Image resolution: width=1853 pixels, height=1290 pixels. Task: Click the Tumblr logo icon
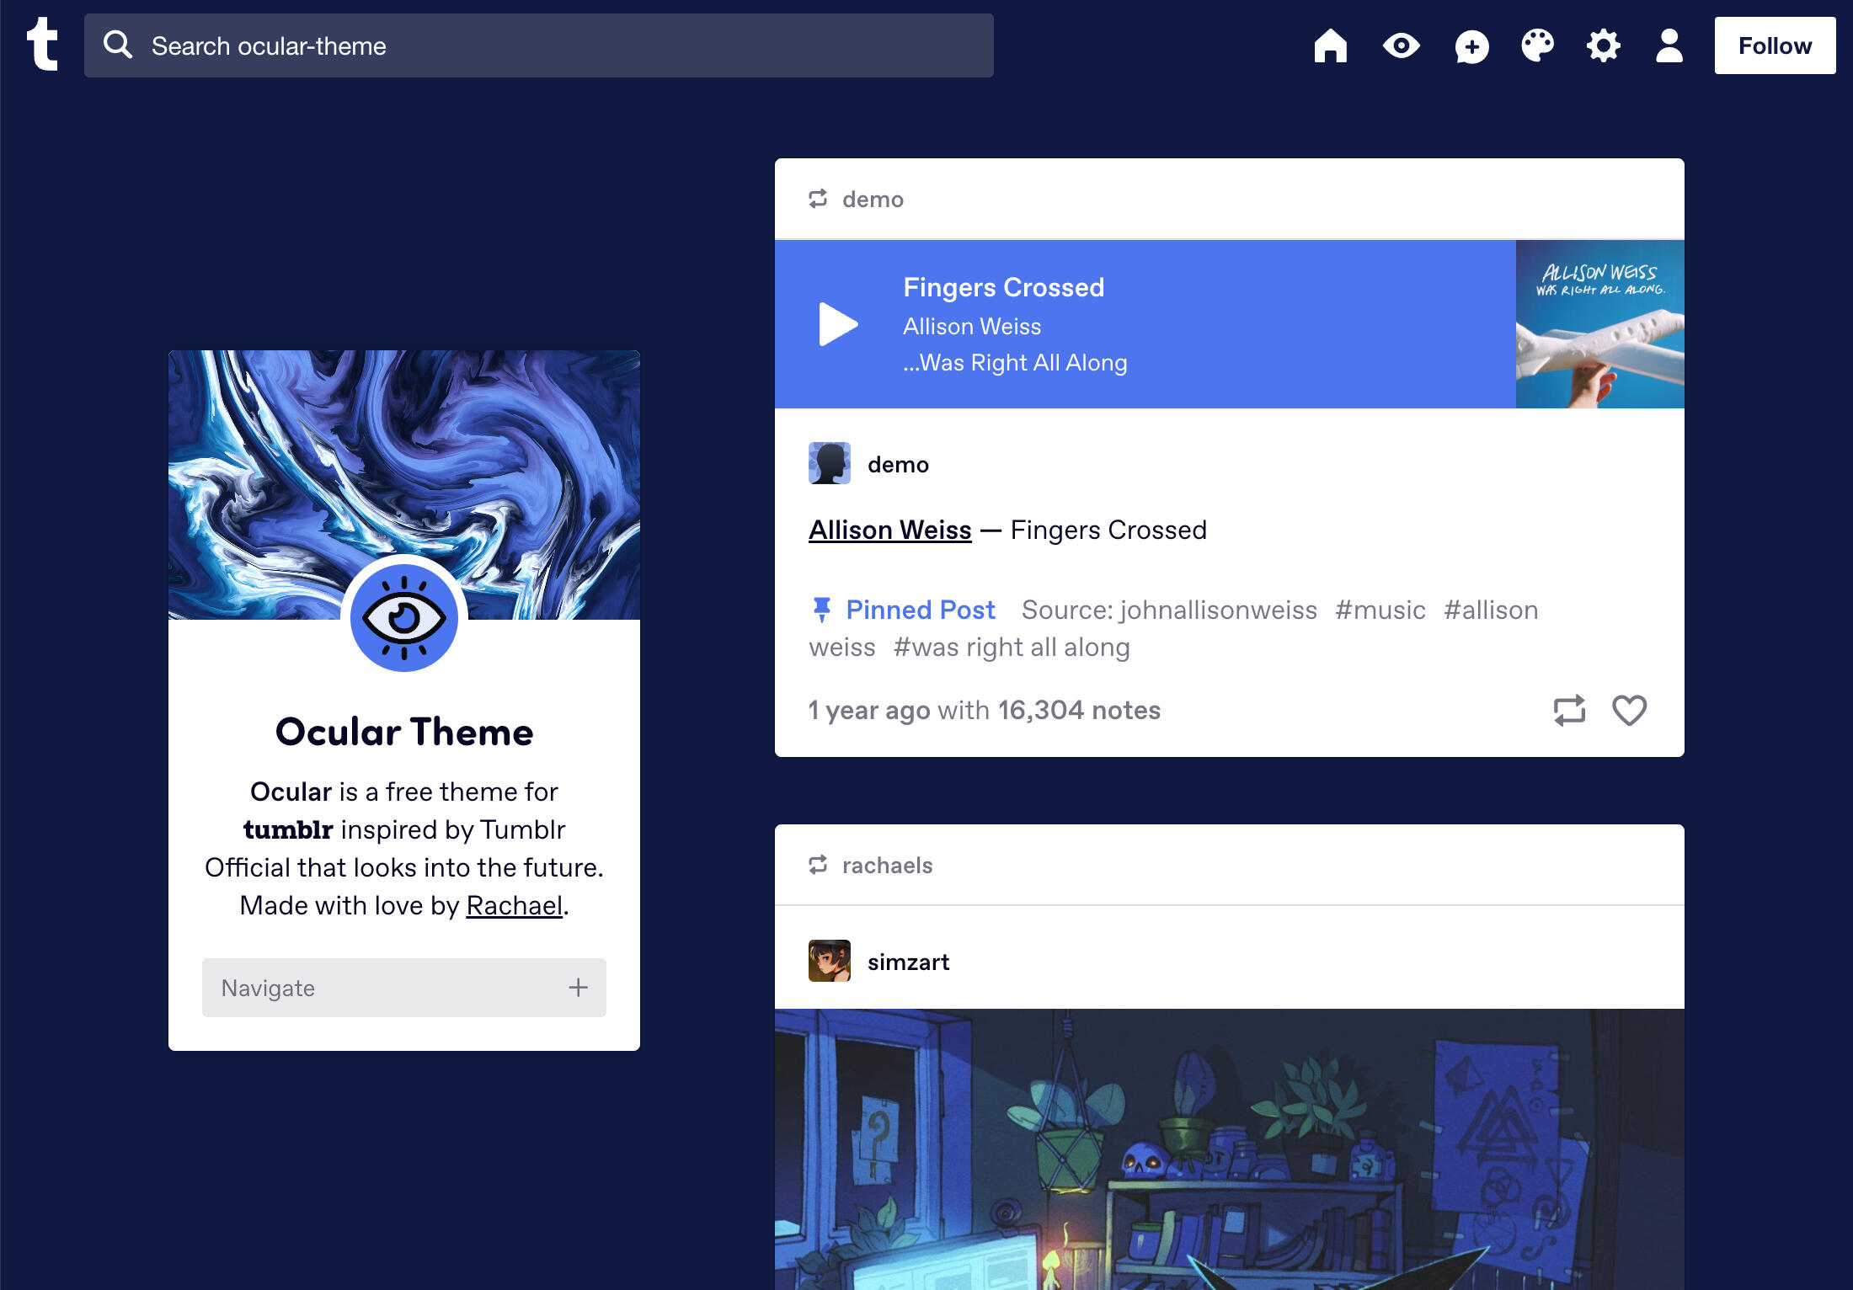(x=44, y=44)
